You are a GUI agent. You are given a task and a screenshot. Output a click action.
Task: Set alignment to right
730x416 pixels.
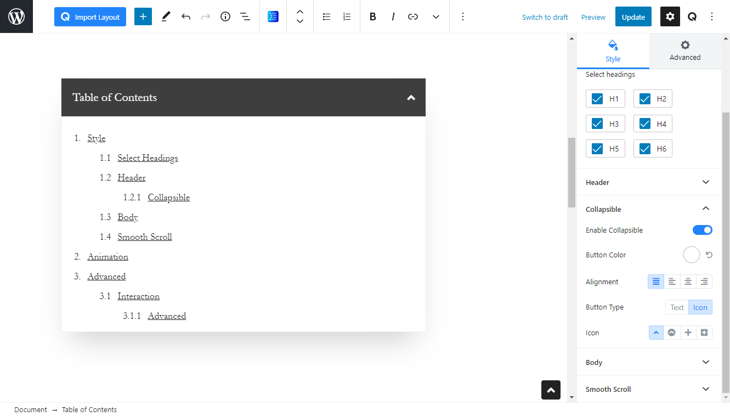click(704, 282)
